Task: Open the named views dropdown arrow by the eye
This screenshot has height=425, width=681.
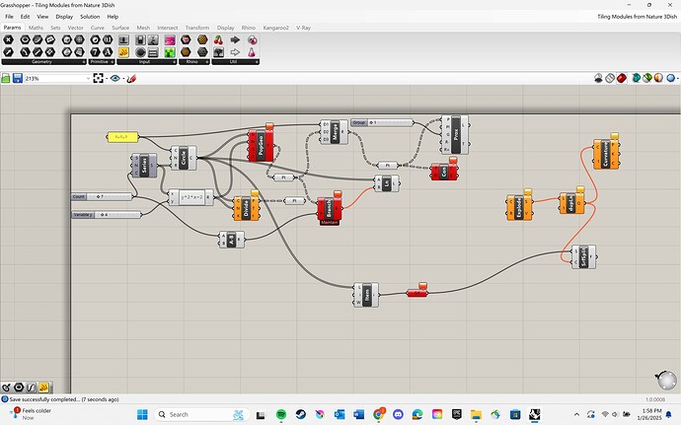Action: (x=123, y=79)
